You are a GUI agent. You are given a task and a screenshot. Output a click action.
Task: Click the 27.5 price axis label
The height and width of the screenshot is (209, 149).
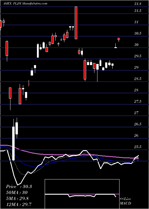pos(138,102)
